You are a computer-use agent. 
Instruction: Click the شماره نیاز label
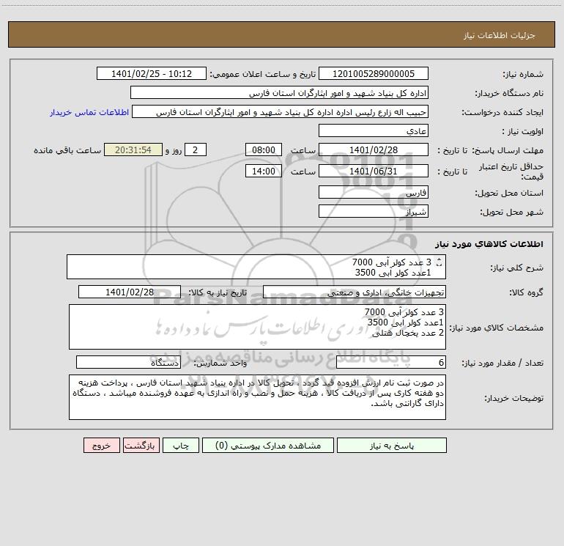[523, 74]
